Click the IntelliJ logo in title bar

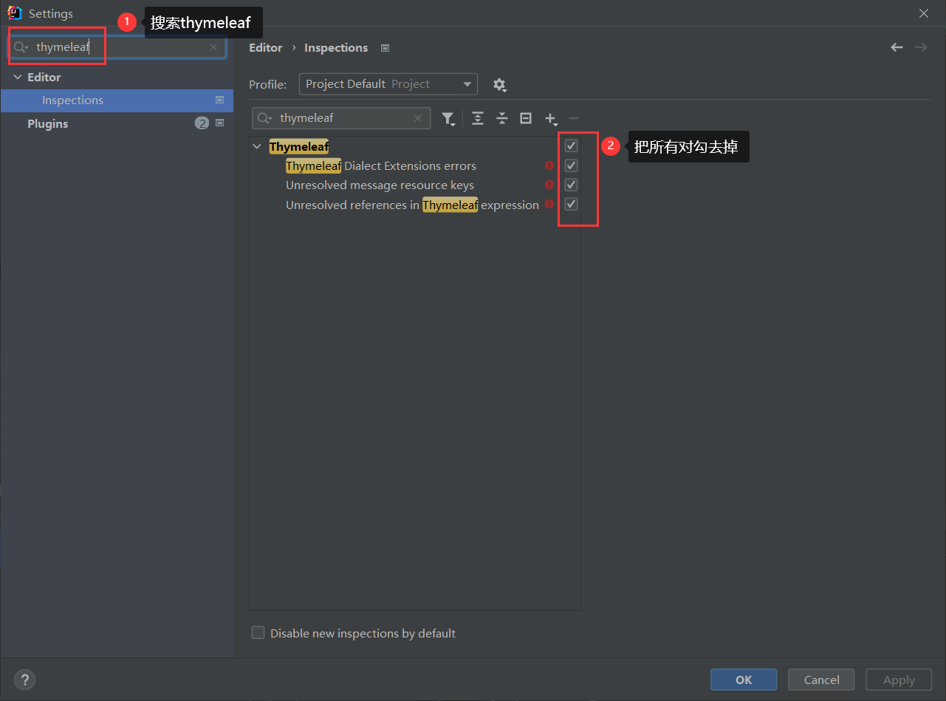coord(14,13)
